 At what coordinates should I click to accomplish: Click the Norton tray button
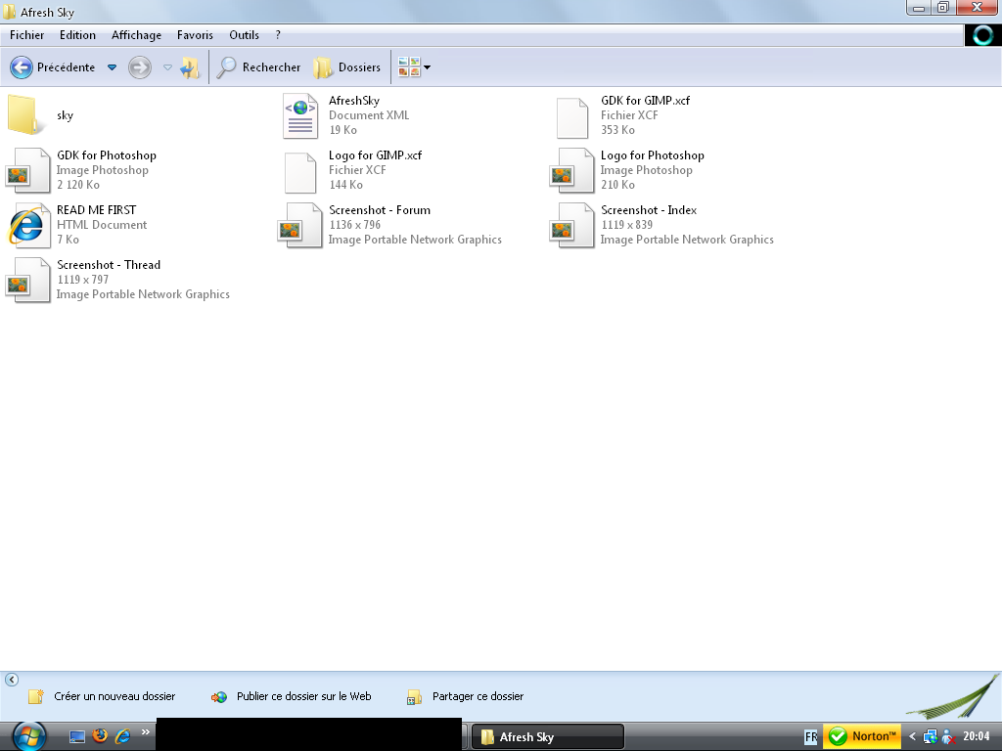[x=862, y=736]
